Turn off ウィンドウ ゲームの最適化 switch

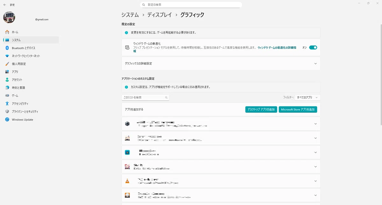point(313,47)
